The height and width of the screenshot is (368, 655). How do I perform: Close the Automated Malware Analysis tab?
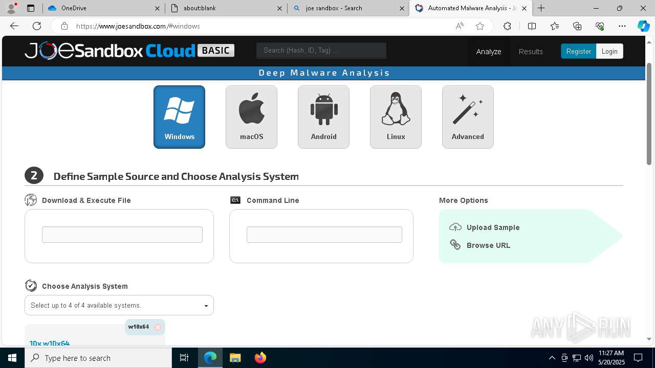pos(524,8)
